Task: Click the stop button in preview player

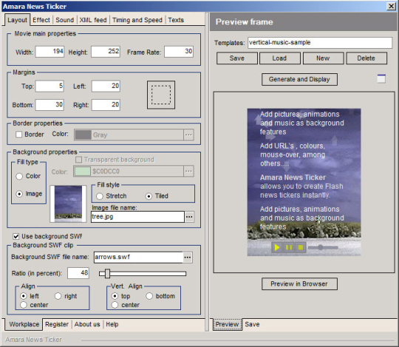Action: tap(301, 247)
